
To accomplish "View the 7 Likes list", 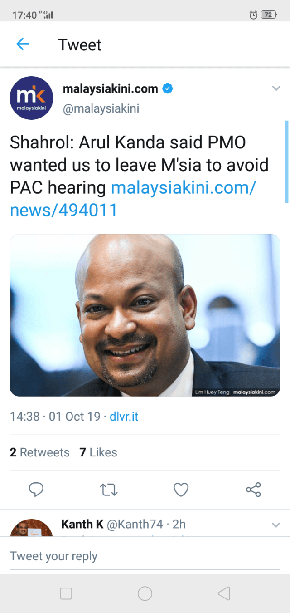I will pos(98,452).
